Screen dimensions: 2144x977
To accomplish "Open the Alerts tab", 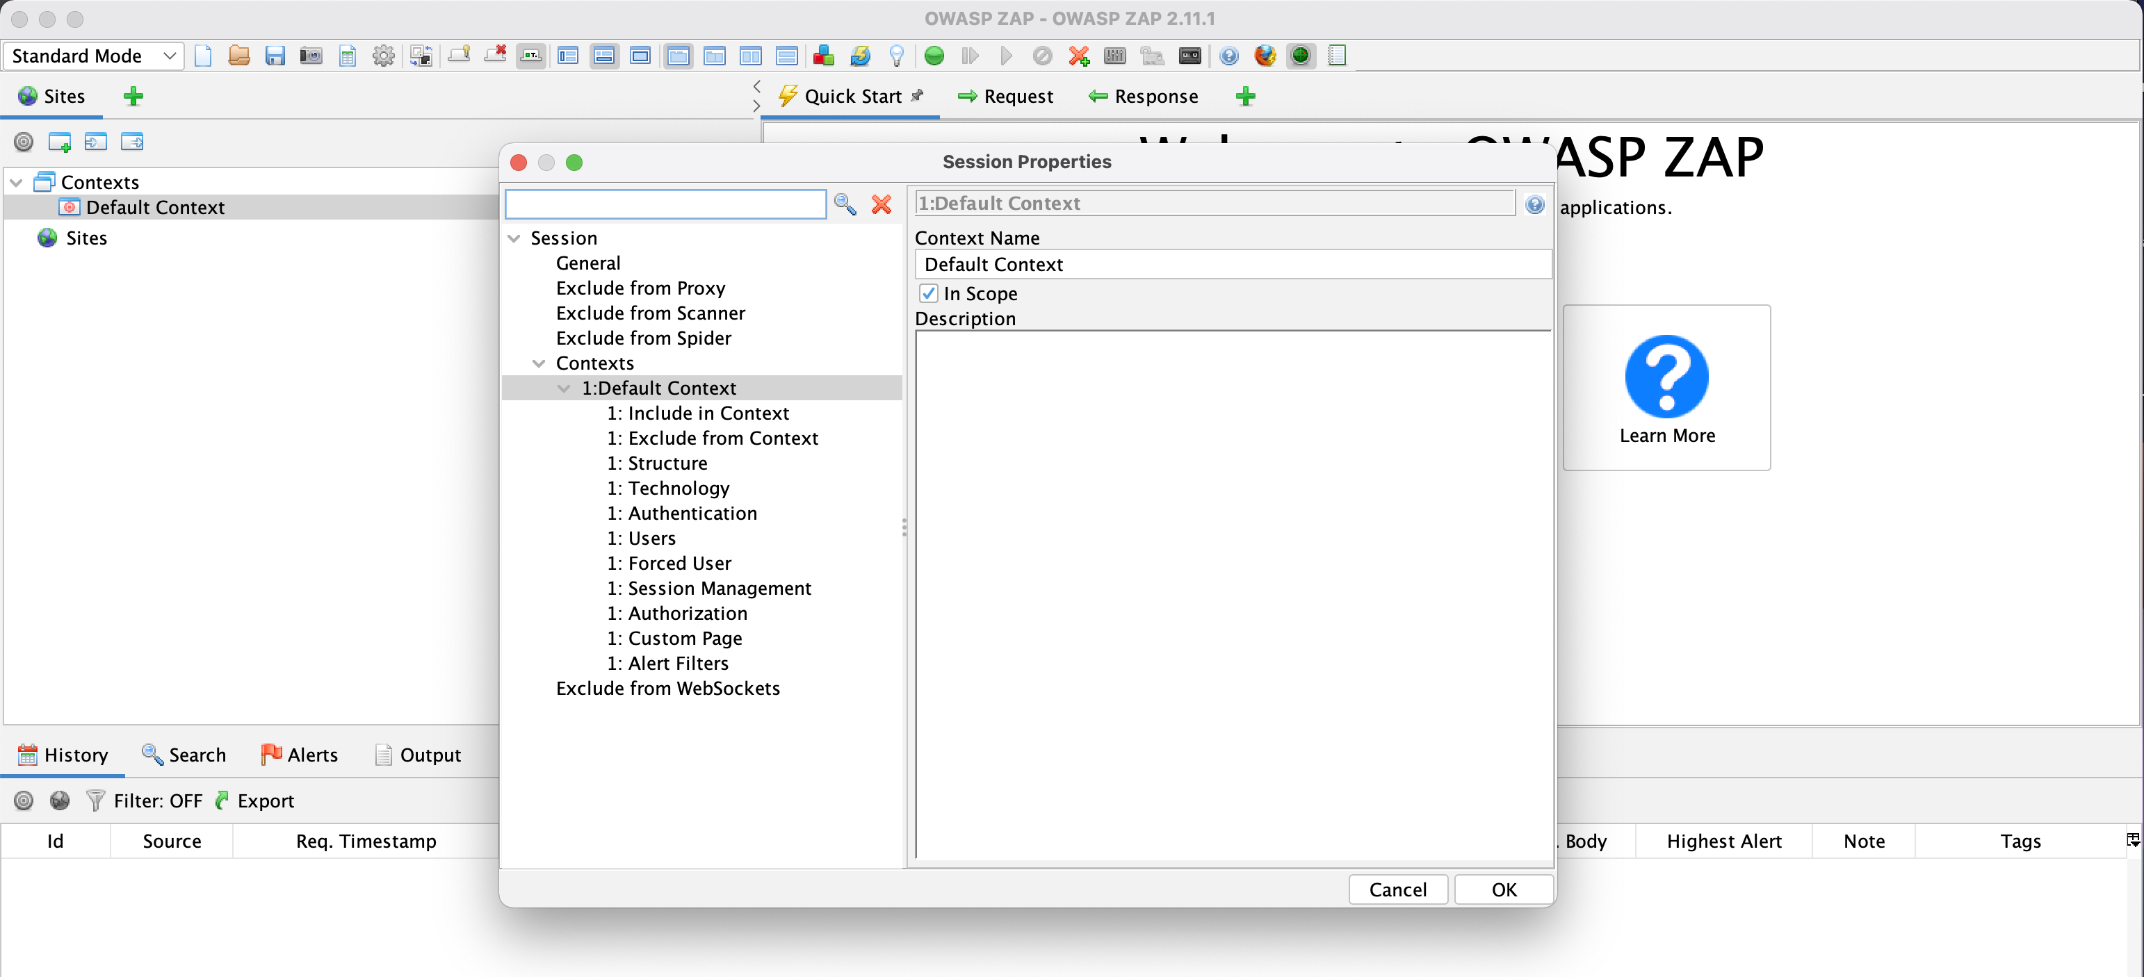I will [x=300, y=754].
